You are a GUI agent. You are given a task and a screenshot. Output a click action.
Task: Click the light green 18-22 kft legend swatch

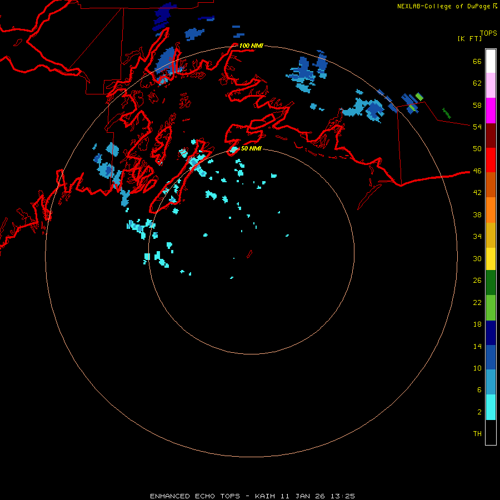click(491, 308)
